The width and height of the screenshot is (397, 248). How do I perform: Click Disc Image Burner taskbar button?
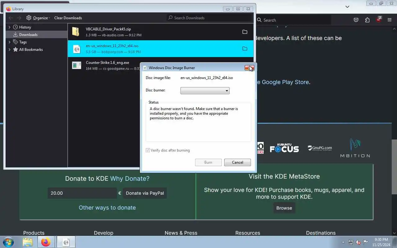[66, 242]
